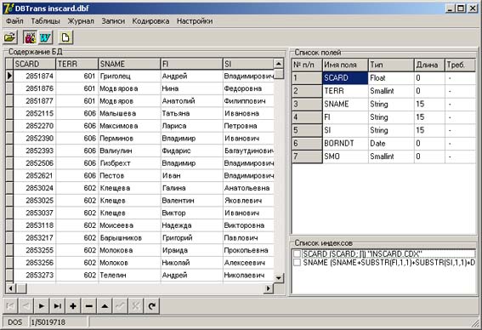This screenshot has height=330, width=482.
Task: Click vertical scrollbar up arrow of data grid
Action: click(x=279, y=64)
